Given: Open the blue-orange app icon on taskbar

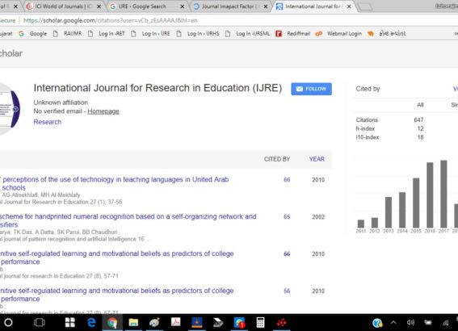Looking at the screenshot, I should [x=197, y=322].
